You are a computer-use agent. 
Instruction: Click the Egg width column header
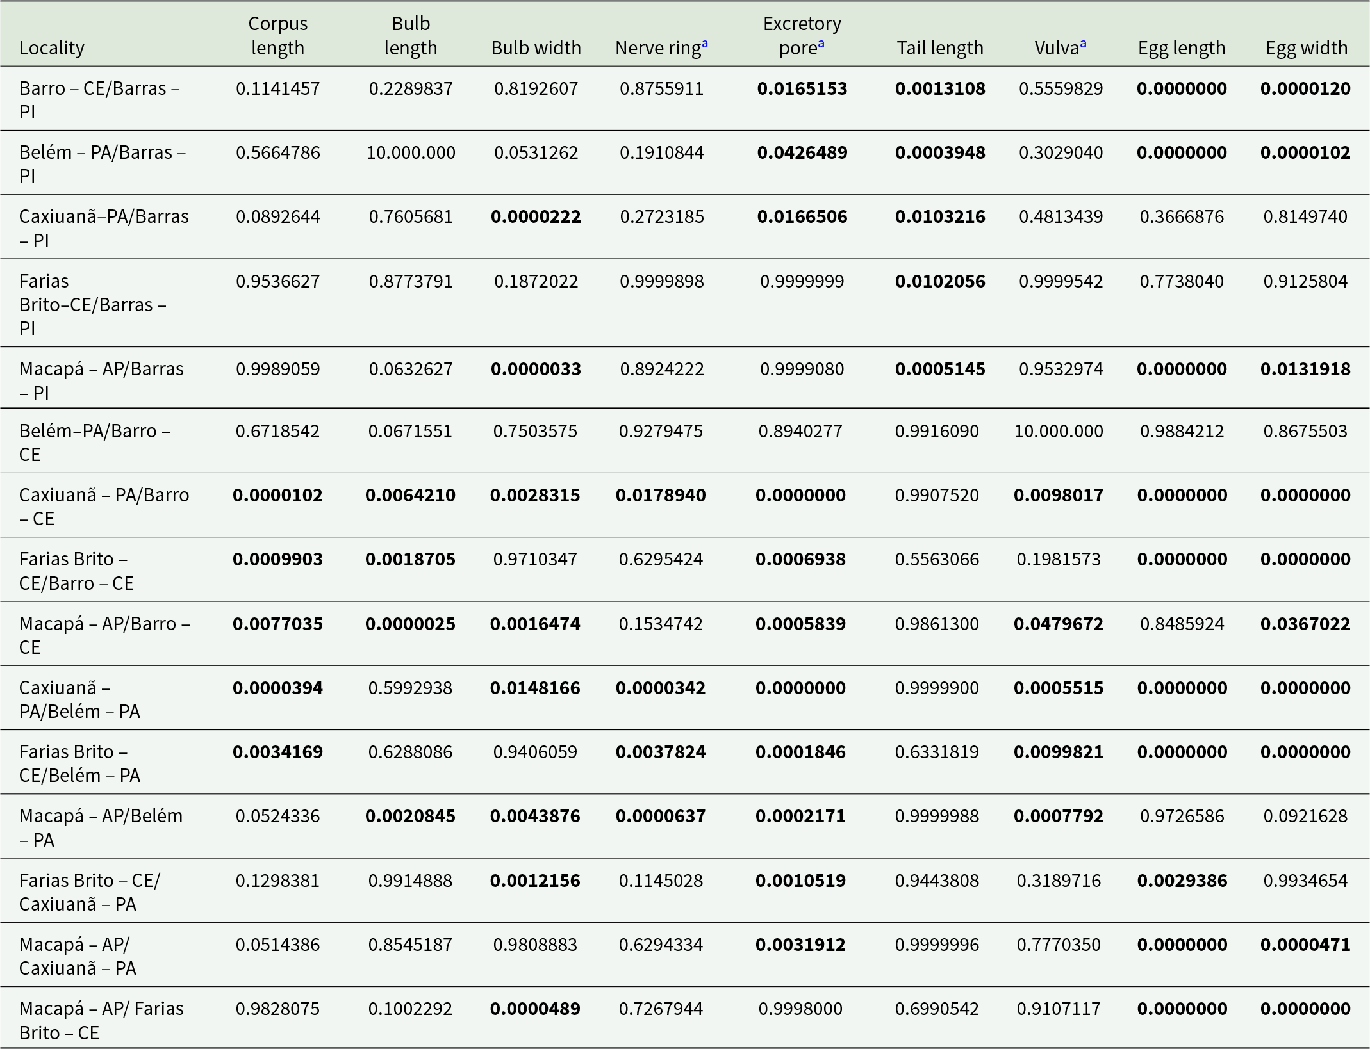[x=1306, y=48]
